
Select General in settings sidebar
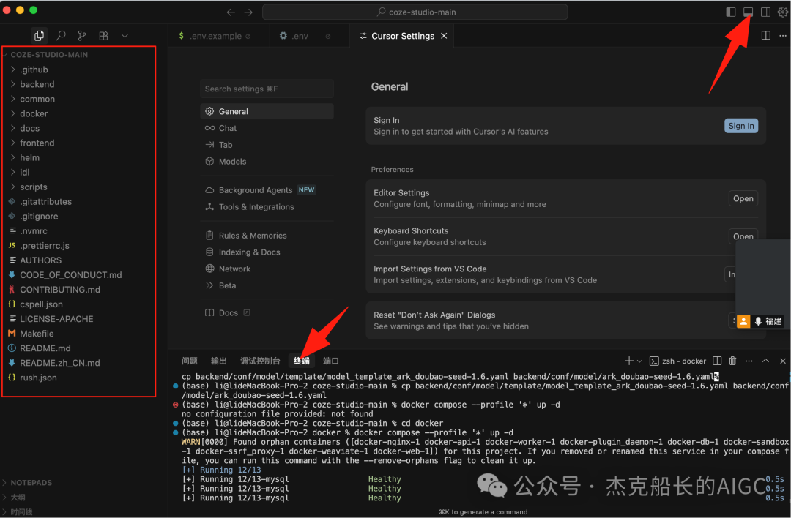point(267,111)
